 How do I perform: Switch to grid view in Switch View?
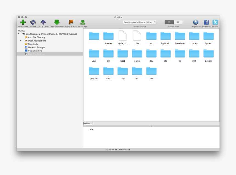point(169,22)
